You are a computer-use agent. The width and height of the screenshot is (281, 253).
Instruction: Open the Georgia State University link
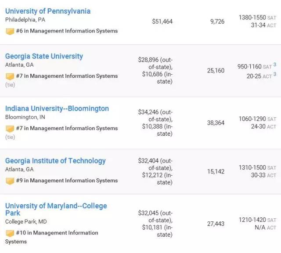click(x=44, y=56)
